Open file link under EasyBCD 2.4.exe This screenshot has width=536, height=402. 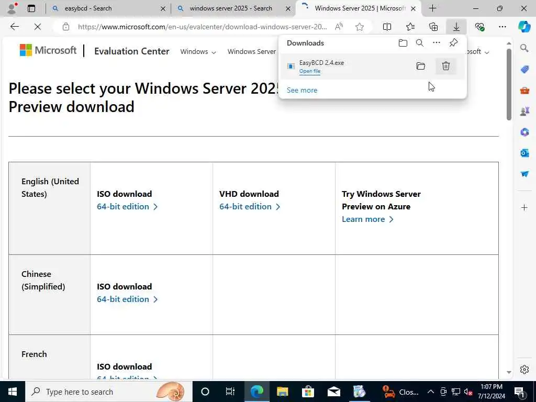pos(310,71)
